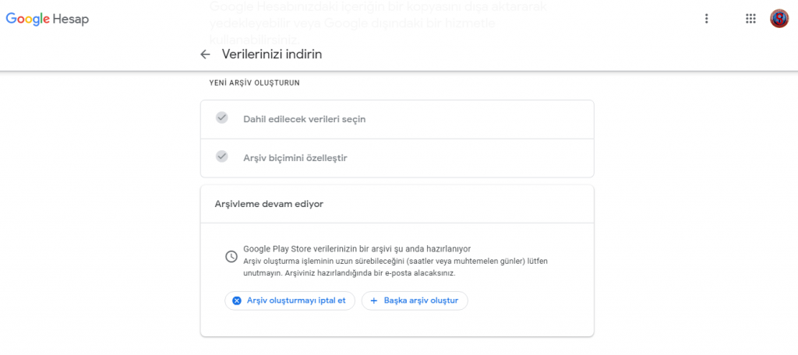Click checkmark icon next to Arşiv biçimini özelleştir
The image size is (798, 355).
click(x=222, y=156)
